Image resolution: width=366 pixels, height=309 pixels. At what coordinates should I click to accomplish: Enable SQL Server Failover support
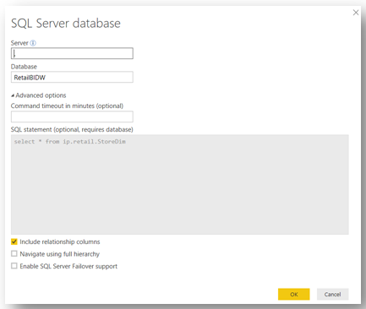point(14,266)
